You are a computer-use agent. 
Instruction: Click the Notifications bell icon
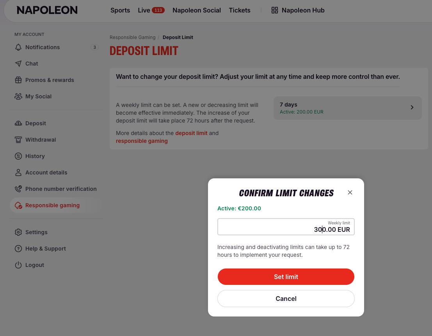(18, 47)
